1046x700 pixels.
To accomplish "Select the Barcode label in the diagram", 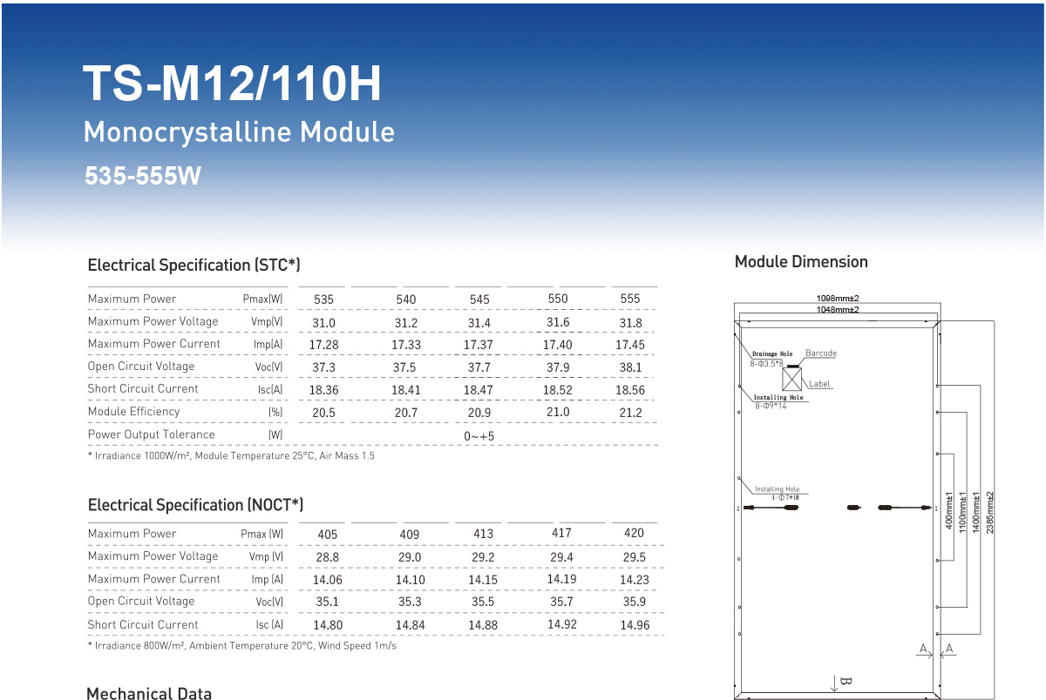I will [x=820, y=353].
